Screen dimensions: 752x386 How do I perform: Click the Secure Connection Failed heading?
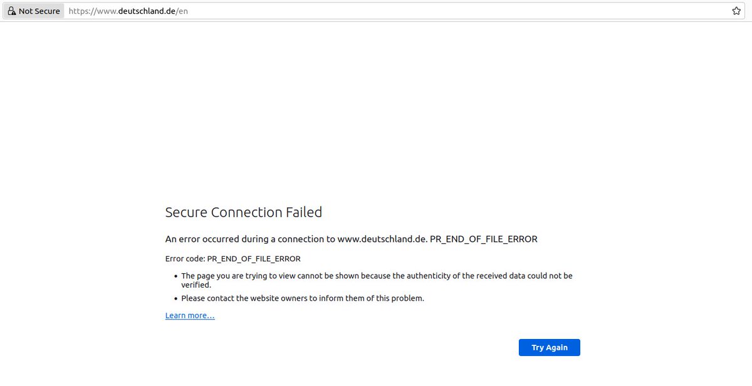coord(244,212)
